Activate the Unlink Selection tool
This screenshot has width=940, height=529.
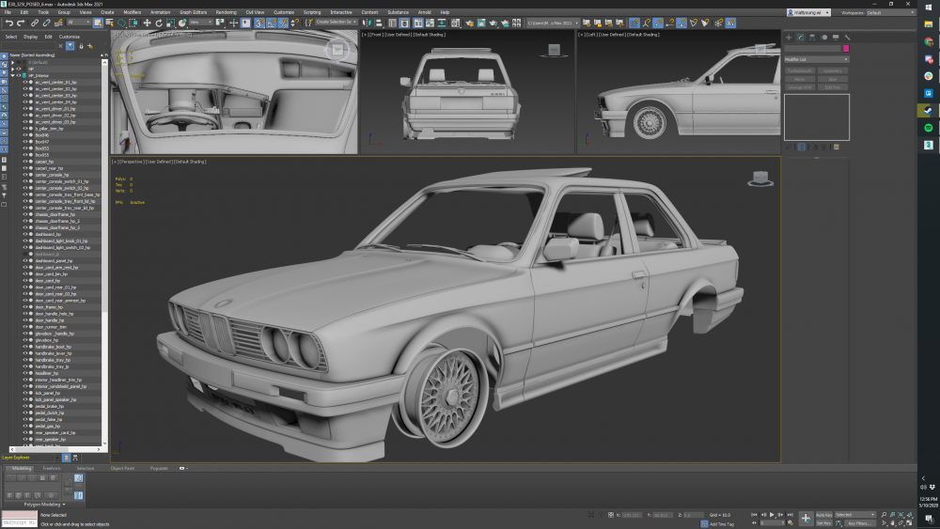tap(46, 23)
